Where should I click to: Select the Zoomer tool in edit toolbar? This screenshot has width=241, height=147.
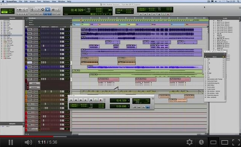pos(32,9)
